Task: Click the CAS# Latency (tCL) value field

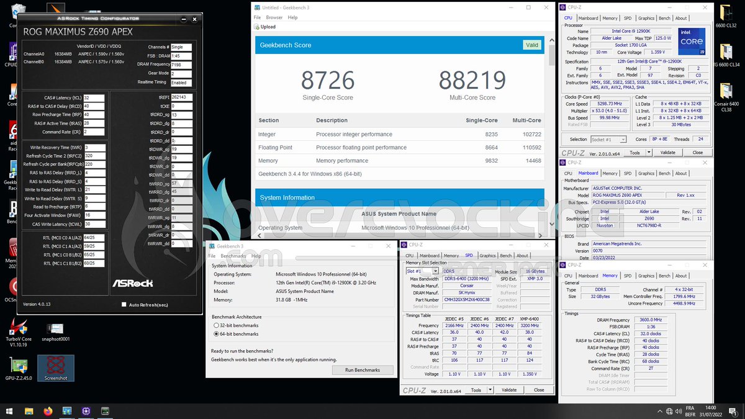Action: pos(94,97)
